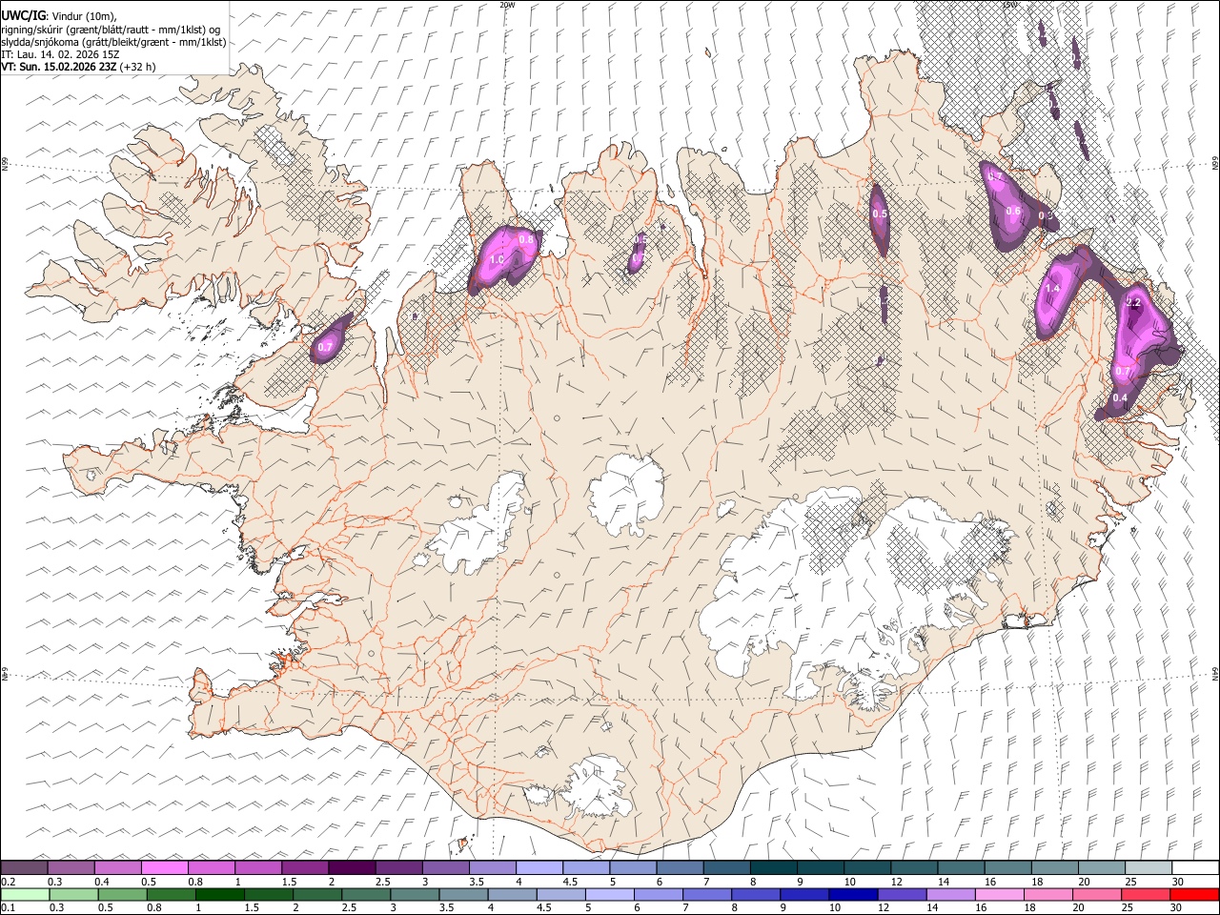Click the valid time 'VT: Sun. 15.02.2026 23Z (+32 h)'
1220x915 pixels.
tap(78, 67)
